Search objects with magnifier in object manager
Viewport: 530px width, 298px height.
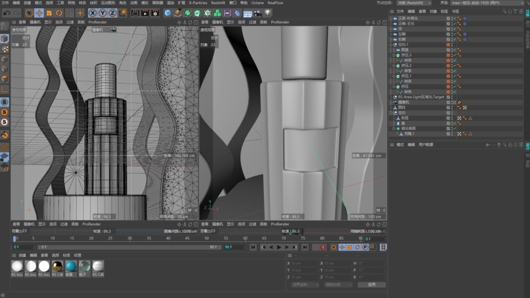coord(504,12)
